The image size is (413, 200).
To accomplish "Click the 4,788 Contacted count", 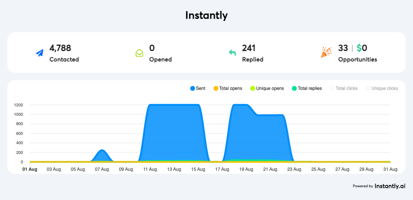I will point(60,48).
